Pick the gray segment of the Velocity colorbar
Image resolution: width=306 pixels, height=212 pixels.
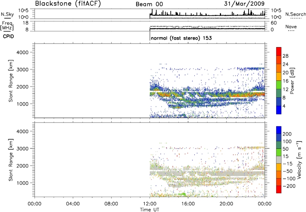pos(279,160)
